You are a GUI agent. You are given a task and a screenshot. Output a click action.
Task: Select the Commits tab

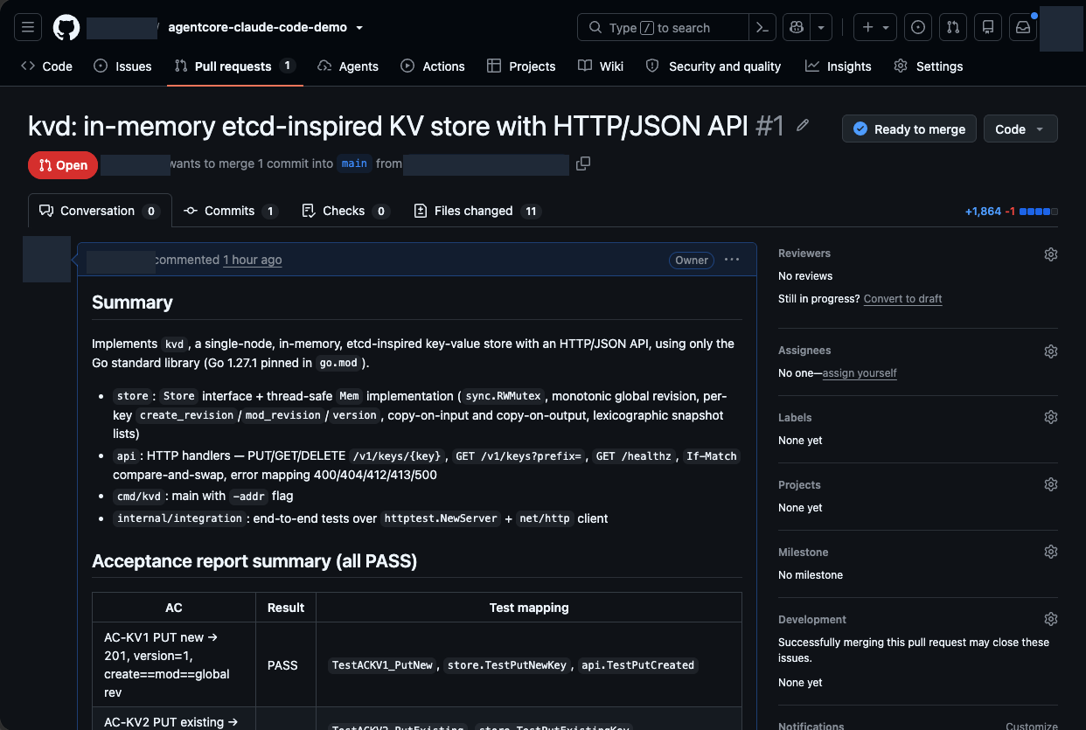tap(231, 211)
